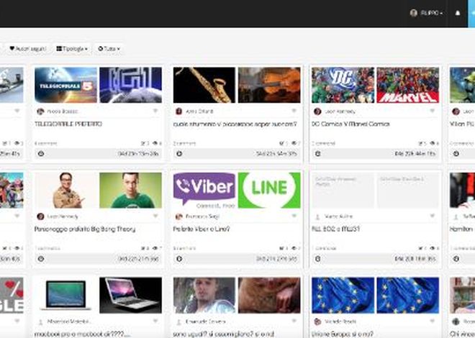Open the TELEGIORNALE PREFERITO poll title
This screenshot has width=475, height=338.
(x=68, y=124)
